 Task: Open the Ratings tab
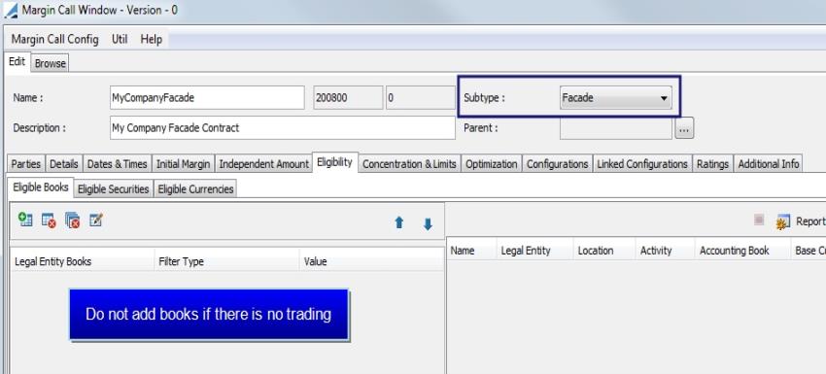point(712,164)
